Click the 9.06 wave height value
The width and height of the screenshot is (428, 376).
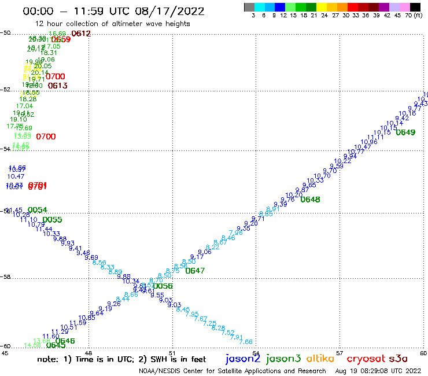(x=205, y=252)
